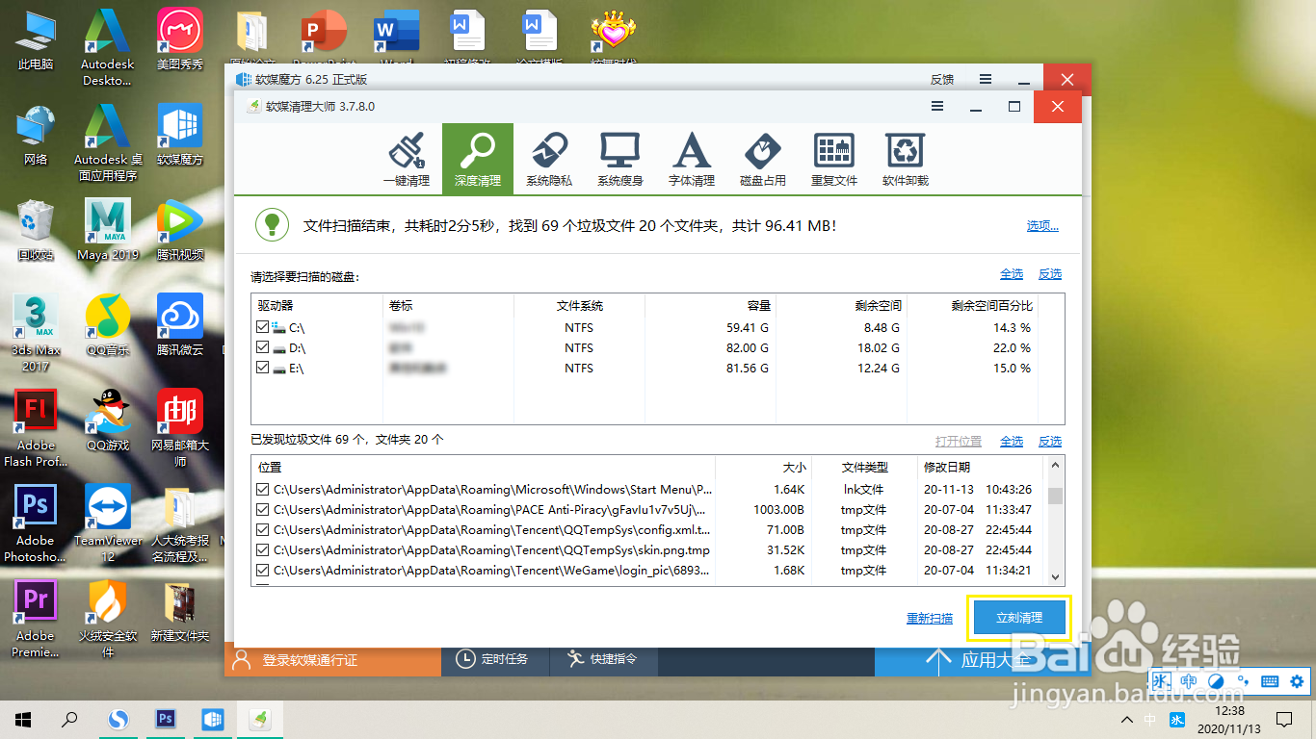Select the QQ游戏 desktop shortcut
Screen dimensions: 1316x739
[108, 420]
